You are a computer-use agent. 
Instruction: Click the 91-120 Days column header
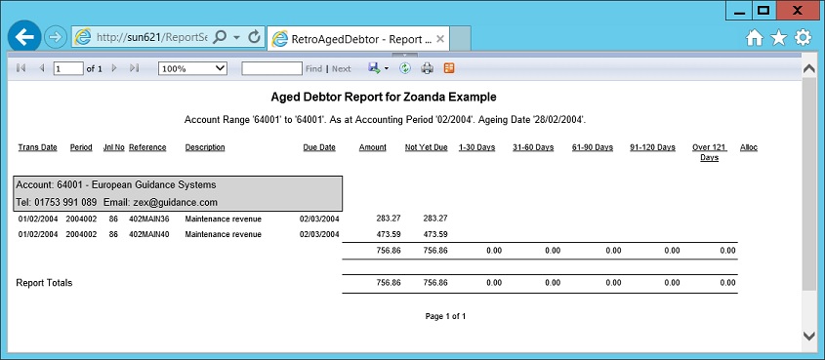click(652, 147)
